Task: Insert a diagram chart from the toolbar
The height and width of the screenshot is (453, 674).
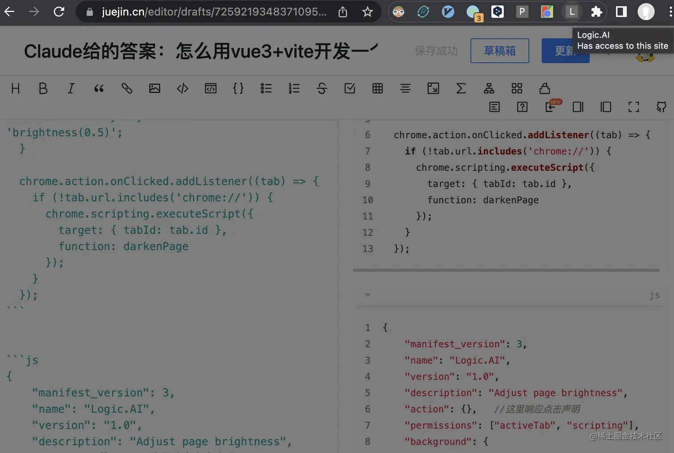Action: click(x=489, y=88)
